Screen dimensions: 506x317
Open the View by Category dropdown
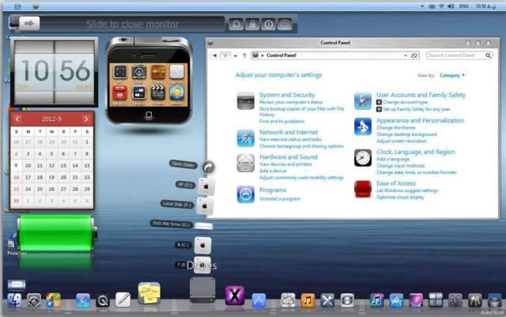(452, 75)
